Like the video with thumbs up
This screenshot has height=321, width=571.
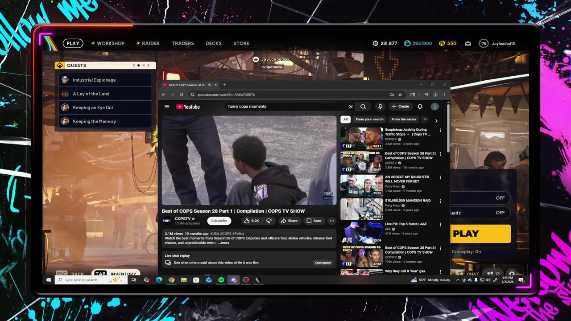click(252, 221)
